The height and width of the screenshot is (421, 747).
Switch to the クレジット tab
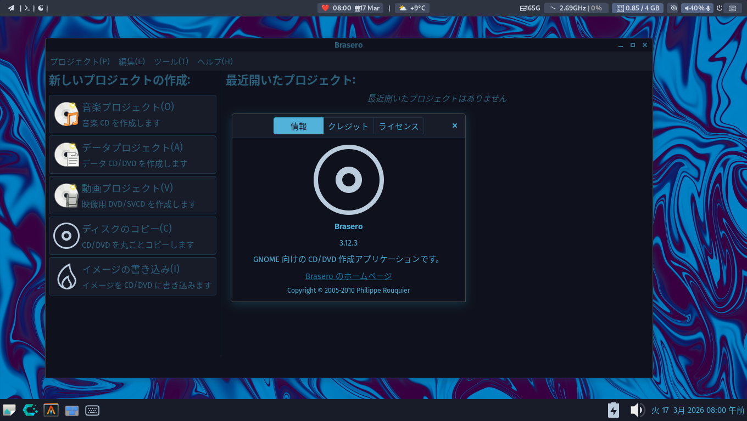[x=348, y=126]
